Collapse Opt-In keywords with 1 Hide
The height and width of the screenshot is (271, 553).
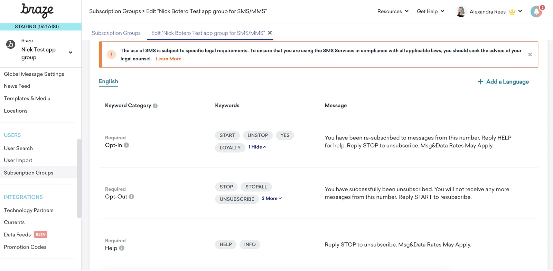point(257,147)
